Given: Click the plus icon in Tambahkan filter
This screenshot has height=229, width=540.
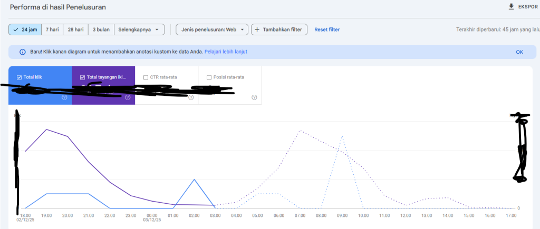Looking at the screenshot, I should click(x=257, y=29).
